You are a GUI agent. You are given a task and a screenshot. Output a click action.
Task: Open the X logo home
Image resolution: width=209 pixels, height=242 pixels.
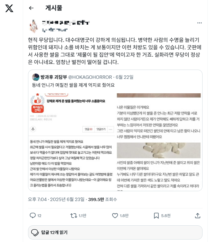[x=9, y=8]
